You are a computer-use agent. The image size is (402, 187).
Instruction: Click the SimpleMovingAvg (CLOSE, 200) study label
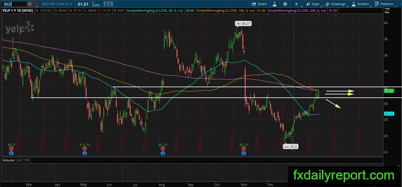tap(297, 11)
